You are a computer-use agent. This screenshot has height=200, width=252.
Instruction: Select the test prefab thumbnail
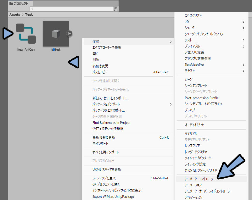56,34
